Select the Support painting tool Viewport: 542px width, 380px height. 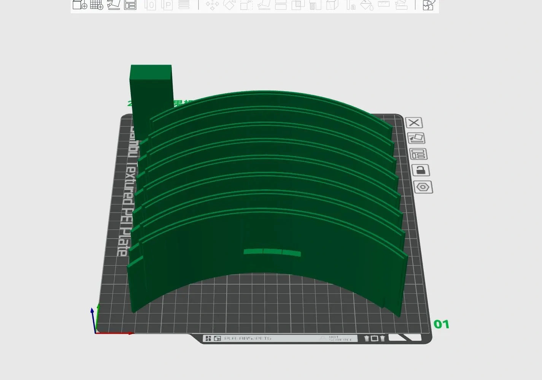tap(315, 5)
